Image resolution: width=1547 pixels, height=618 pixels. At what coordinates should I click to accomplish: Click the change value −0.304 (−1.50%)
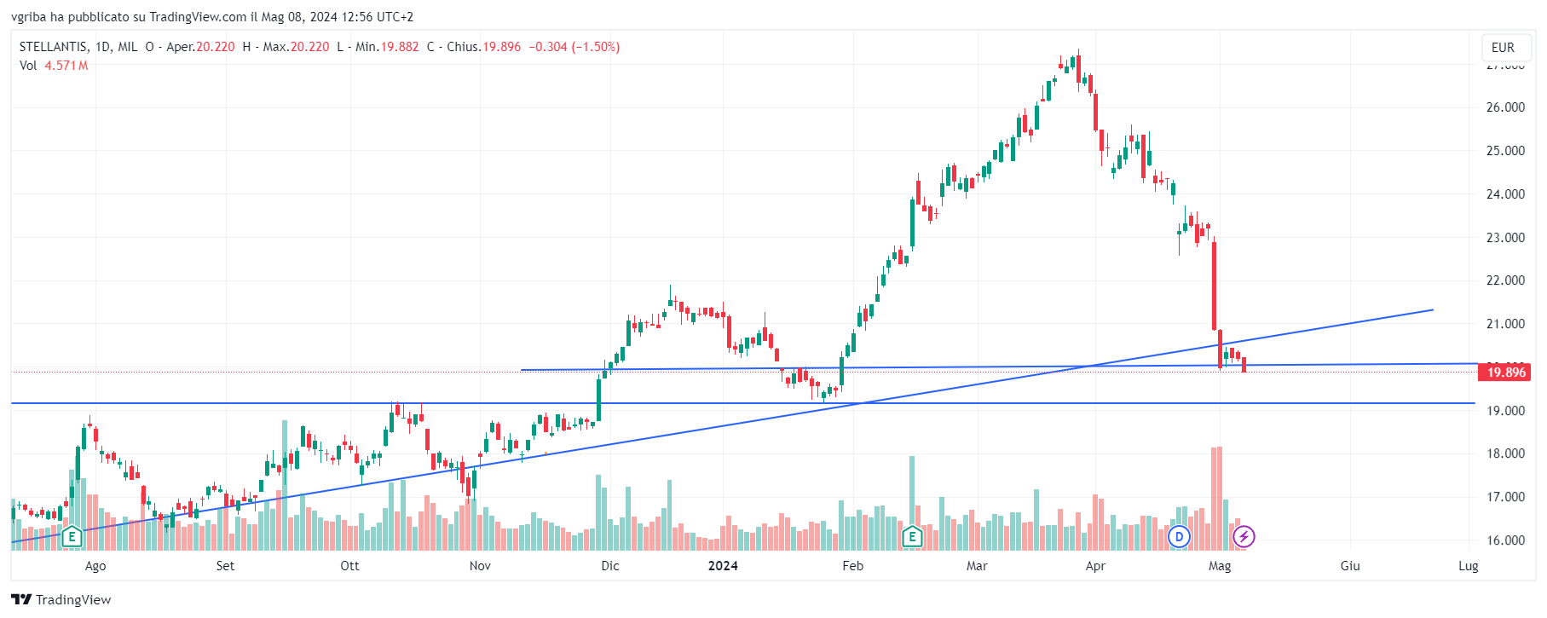click(x=574, y=47)
